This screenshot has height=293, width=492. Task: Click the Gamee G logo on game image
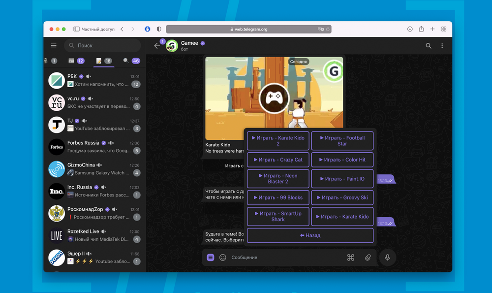[333, 71]
